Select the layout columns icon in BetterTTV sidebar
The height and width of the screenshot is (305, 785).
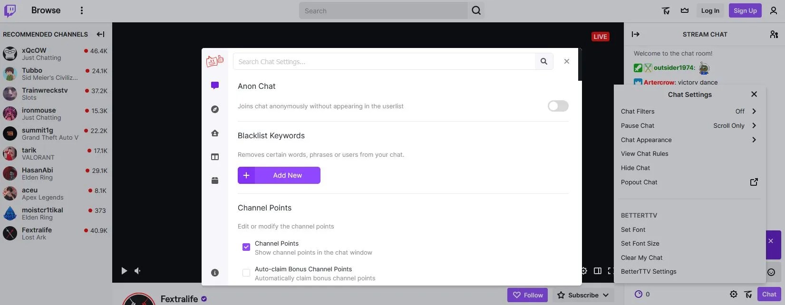point(215,157)
